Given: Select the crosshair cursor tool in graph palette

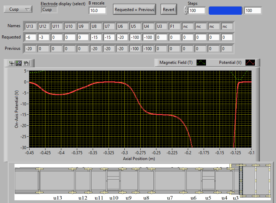Looking at the screenshot, I should [x=11, y=63].
